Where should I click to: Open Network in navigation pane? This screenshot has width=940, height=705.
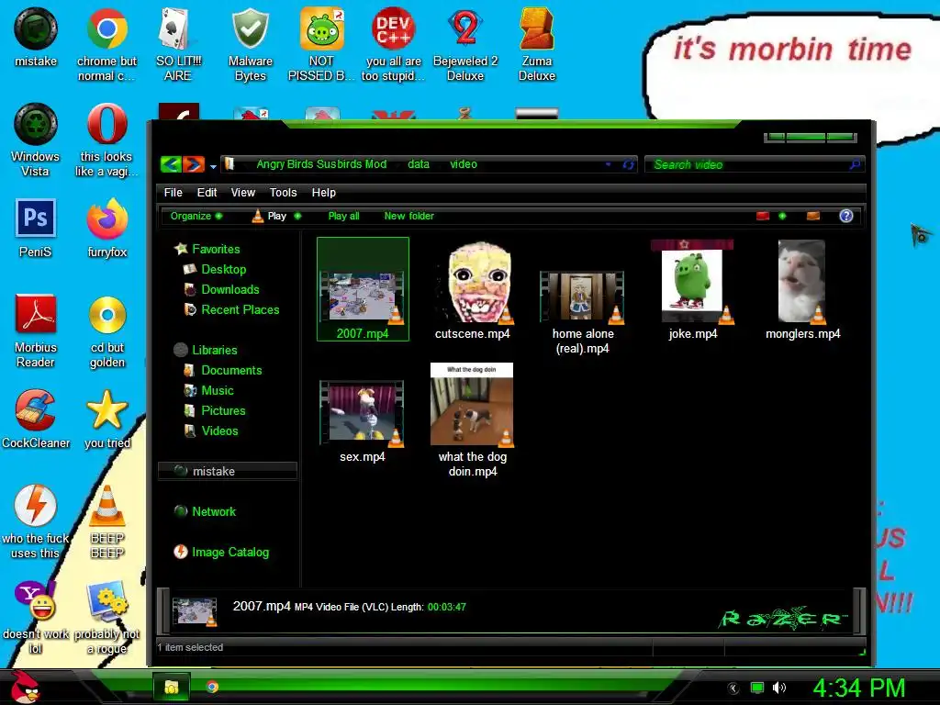coord(213,511)
